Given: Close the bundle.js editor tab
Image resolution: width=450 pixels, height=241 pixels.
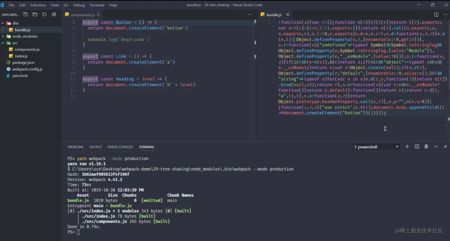Looking at the screenshot, I should pos(288,15).
